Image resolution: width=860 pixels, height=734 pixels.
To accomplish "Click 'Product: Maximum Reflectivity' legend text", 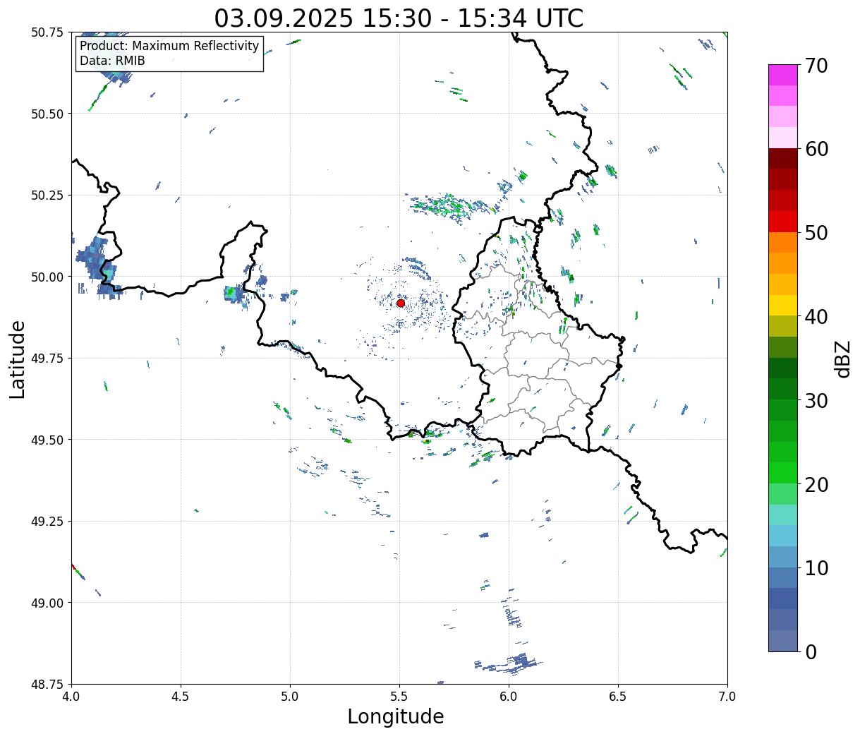I will (x=169, y=46).
